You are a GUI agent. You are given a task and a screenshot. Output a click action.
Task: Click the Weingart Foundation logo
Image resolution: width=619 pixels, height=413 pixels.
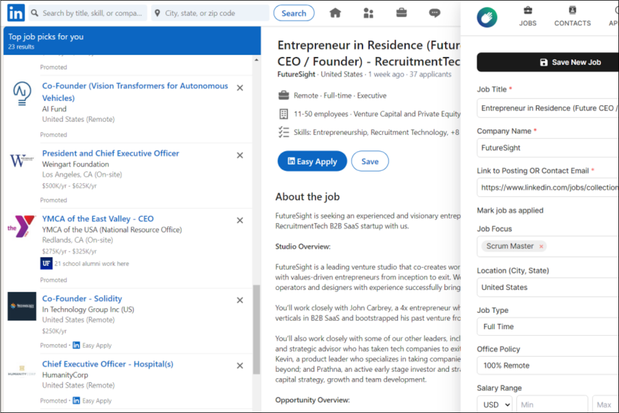point(22,161)
